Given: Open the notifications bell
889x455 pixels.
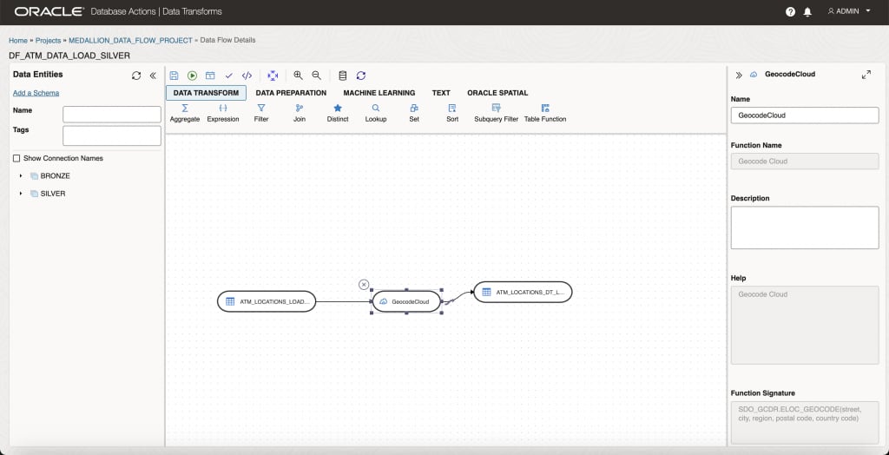Looking at the screenshot, I should pos(807,12).
